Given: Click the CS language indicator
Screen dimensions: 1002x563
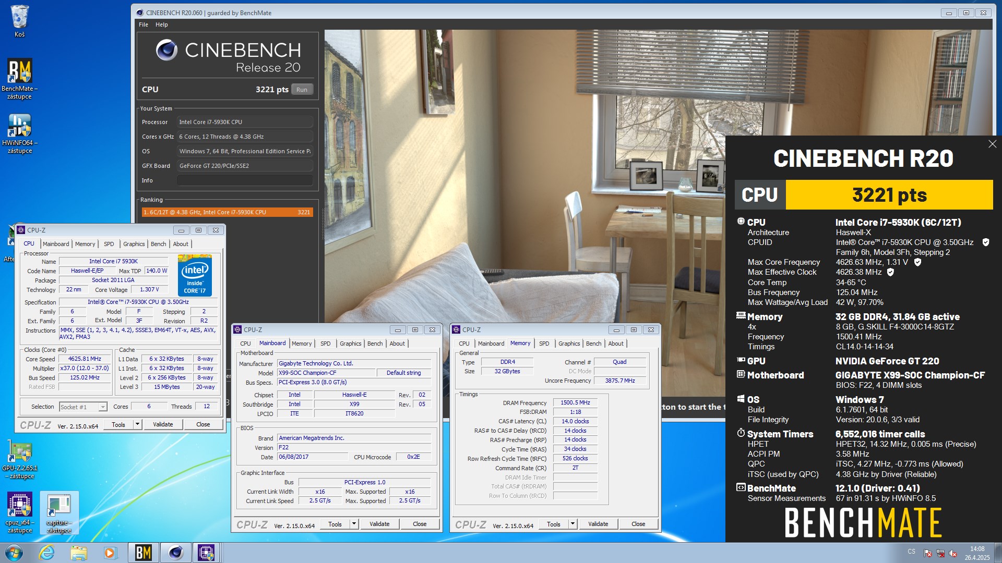Looking at the screenshot, I should pyautogui.click(x=911, y=551).
